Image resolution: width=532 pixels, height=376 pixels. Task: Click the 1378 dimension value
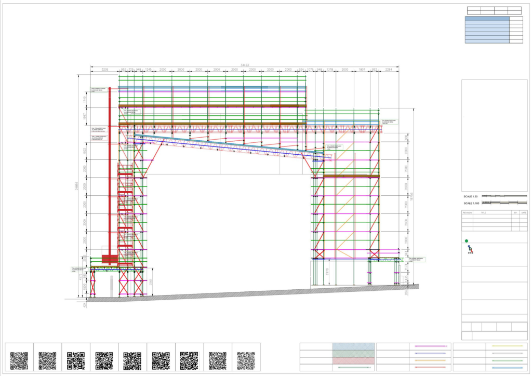(x=330, y=70)
